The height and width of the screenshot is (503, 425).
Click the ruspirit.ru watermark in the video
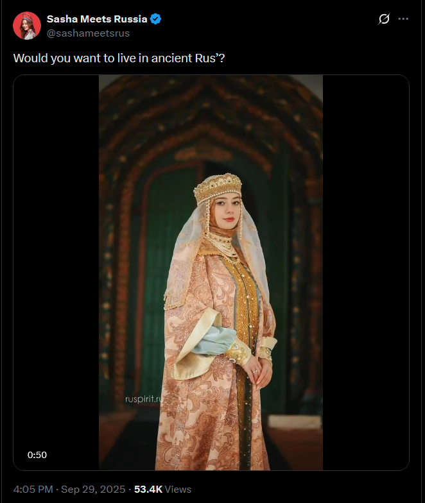144,399
